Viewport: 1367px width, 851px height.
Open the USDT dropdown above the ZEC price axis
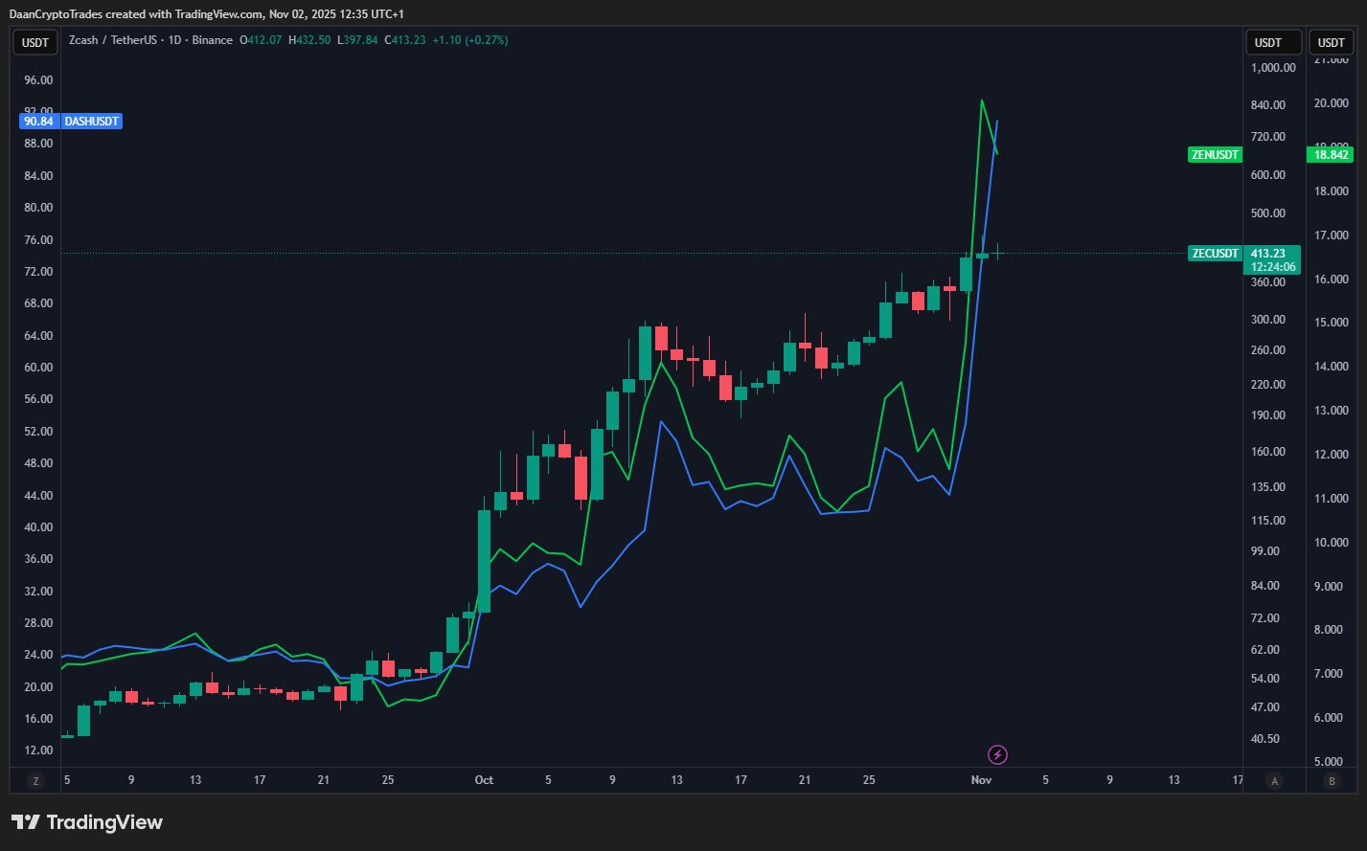pos(1272,42)
